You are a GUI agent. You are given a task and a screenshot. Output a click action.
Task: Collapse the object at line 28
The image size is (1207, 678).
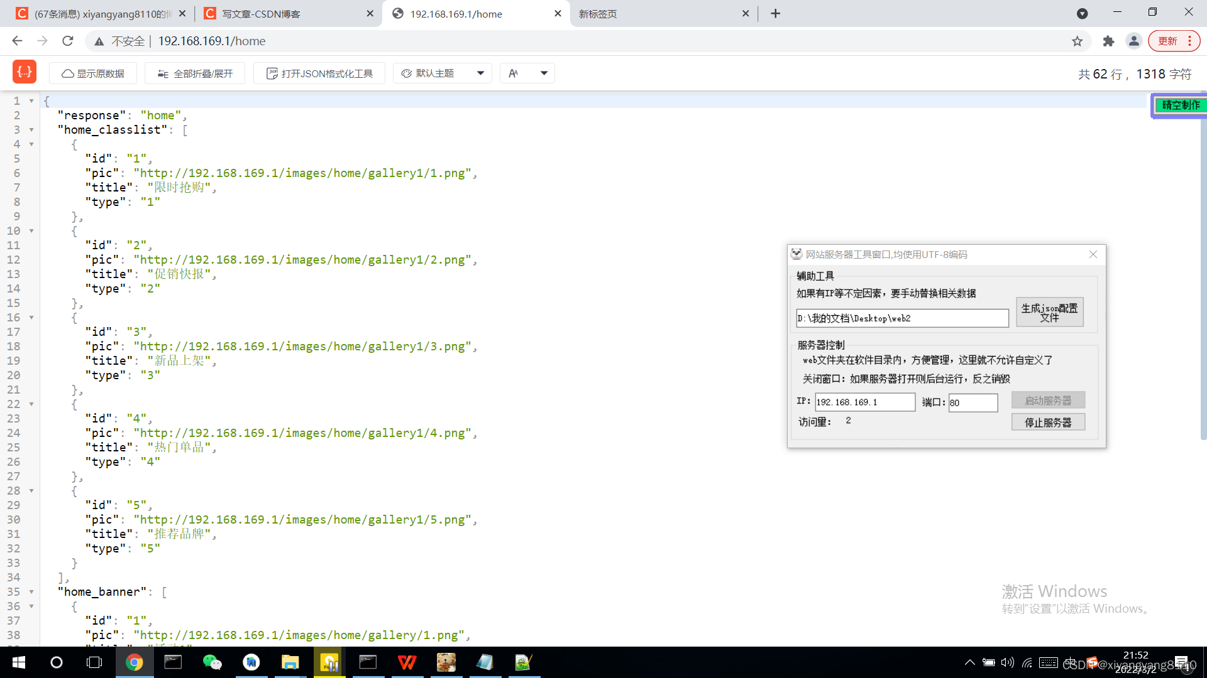point(31,491)
